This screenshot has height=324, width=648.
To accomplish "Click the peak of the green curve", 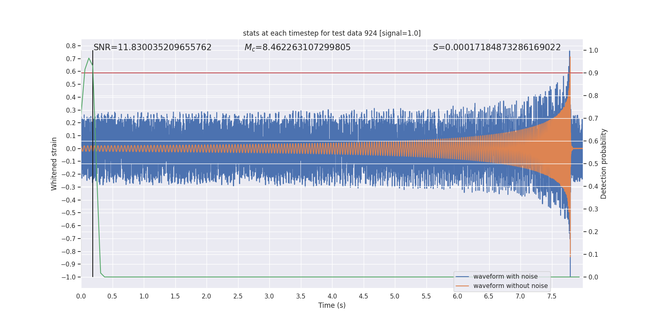I will point(89,58).
